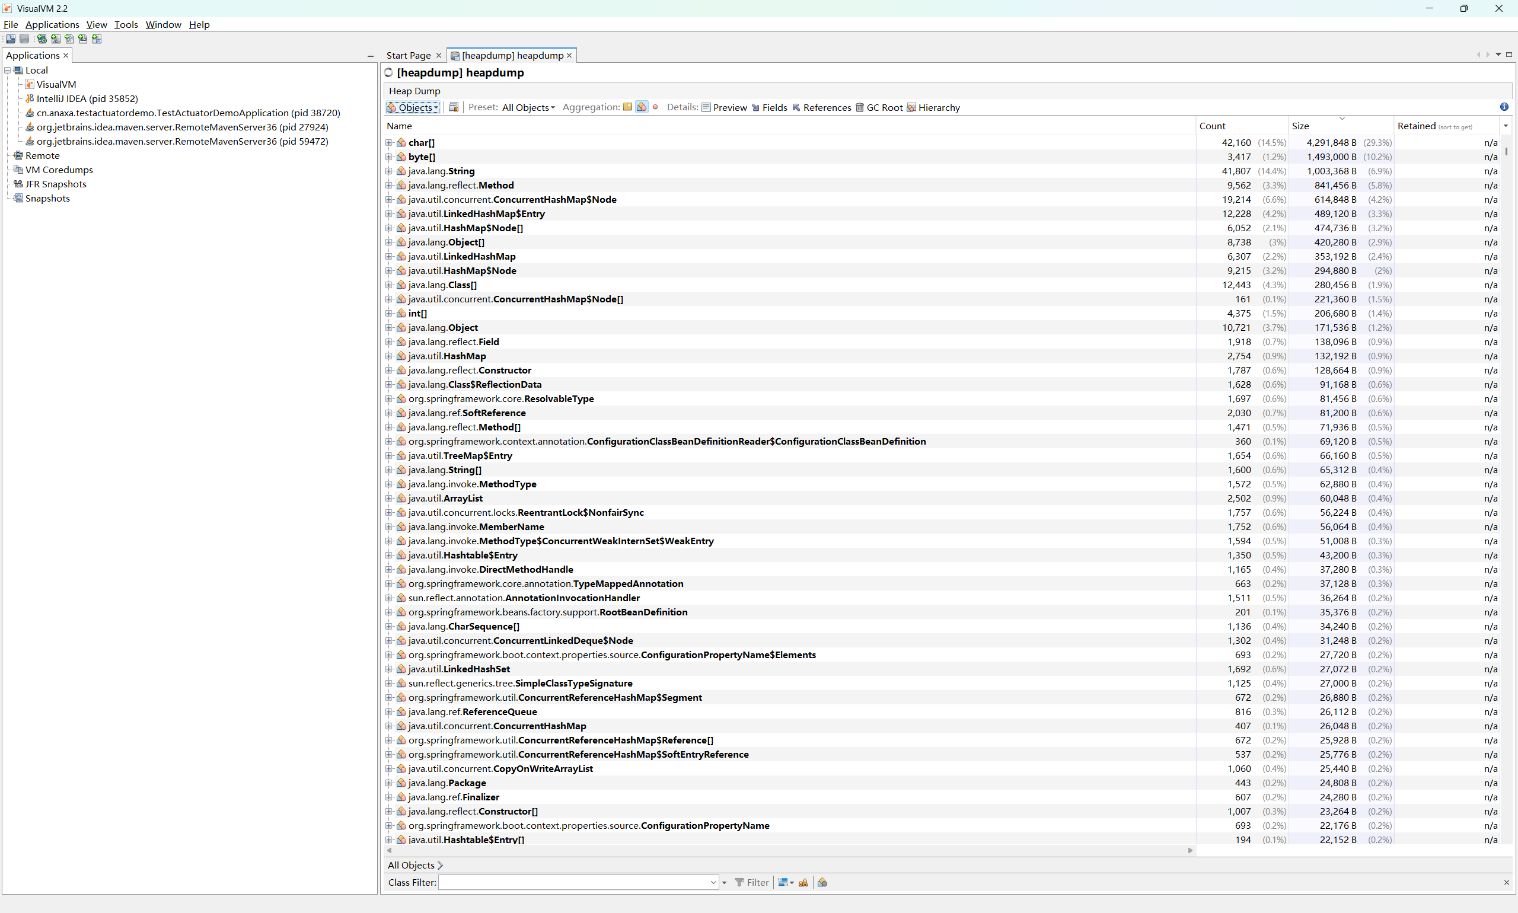
Task: Open the Objects view dropdown
Action: (413, 108)
